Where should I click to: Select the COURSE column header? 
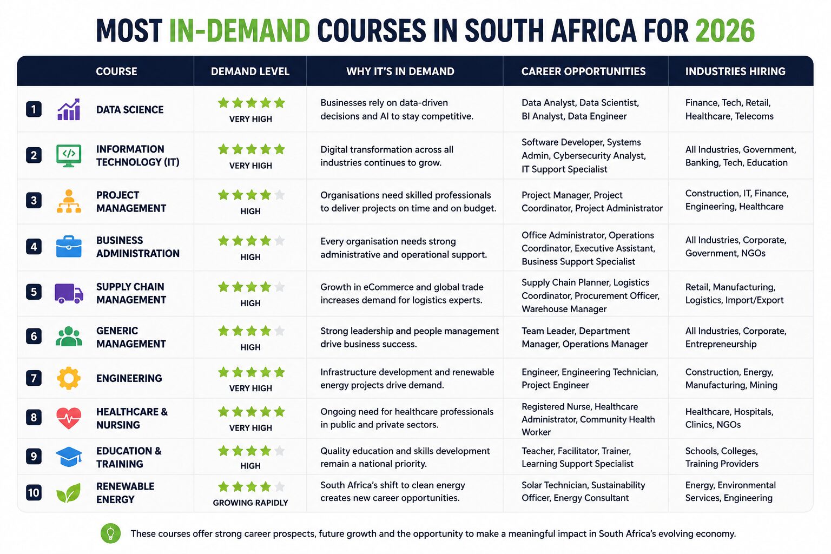click(116, 71)
